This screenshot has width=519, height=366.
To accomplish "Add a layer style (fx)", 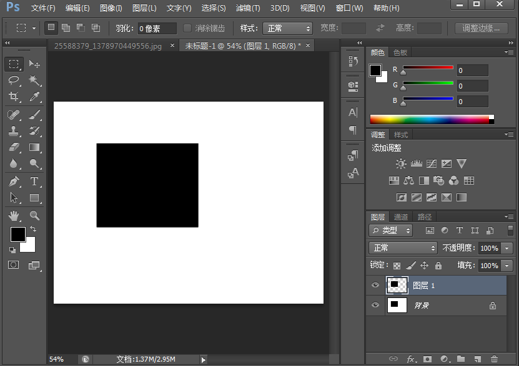I will coord(412,359).
